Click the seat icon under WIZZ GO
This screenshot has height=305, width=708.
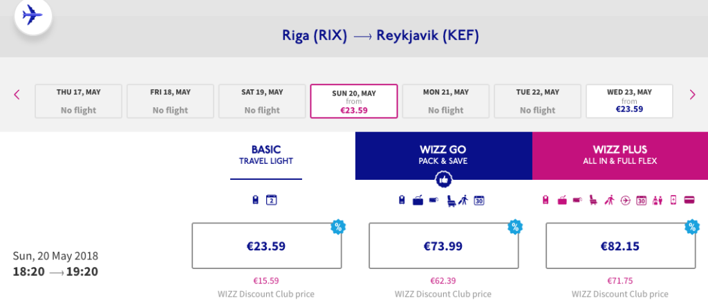pyautogui.click(x=451, y=201)
